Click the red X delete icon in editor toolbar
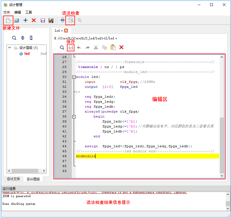 pos(121,48)
